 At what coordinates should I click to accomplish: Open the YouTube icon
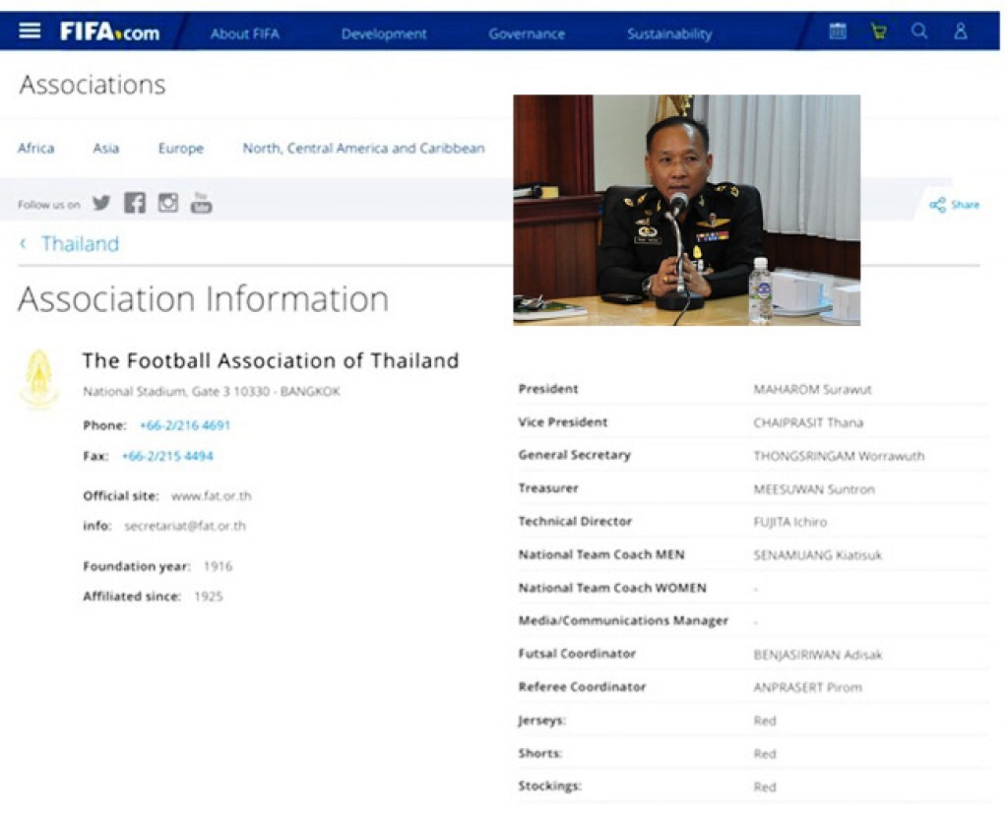(201, 203)
